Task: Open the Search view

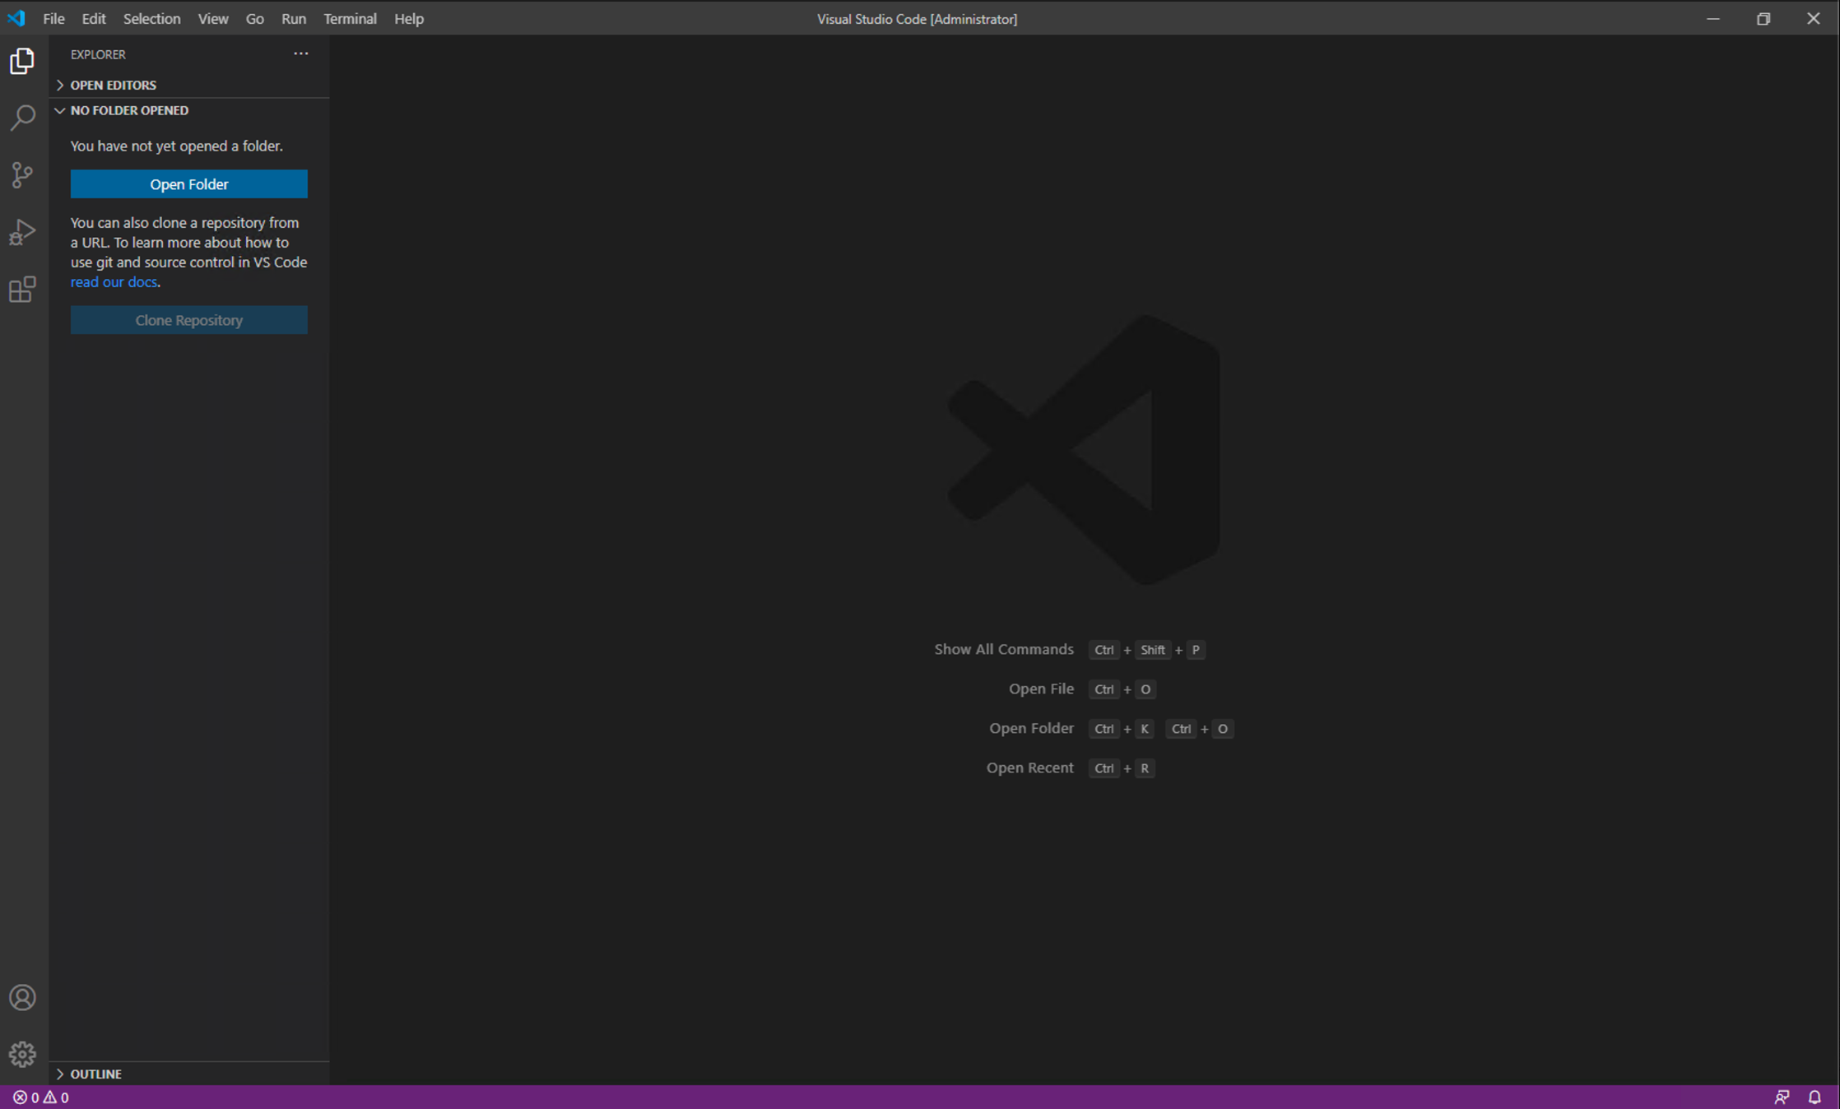Action: 22,118
